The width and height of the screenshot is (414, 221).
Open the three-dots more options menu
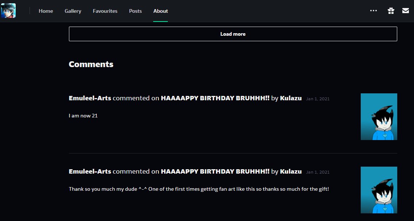[x=374, y=11]
